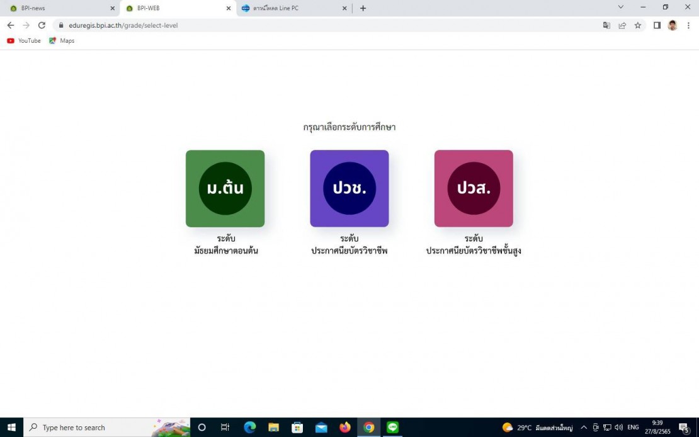Viewport: 699px width, 437px height.
Task: Open Task View on taskbar
Action: pyautogui.click(x=225, y=427)
